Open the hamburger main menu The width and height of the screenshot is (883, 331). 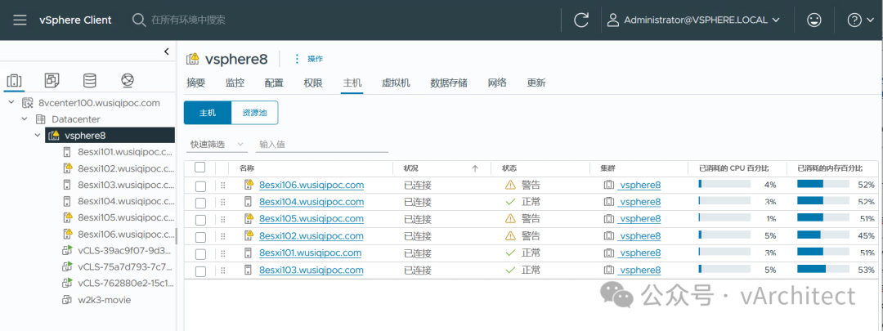point(20,20)
